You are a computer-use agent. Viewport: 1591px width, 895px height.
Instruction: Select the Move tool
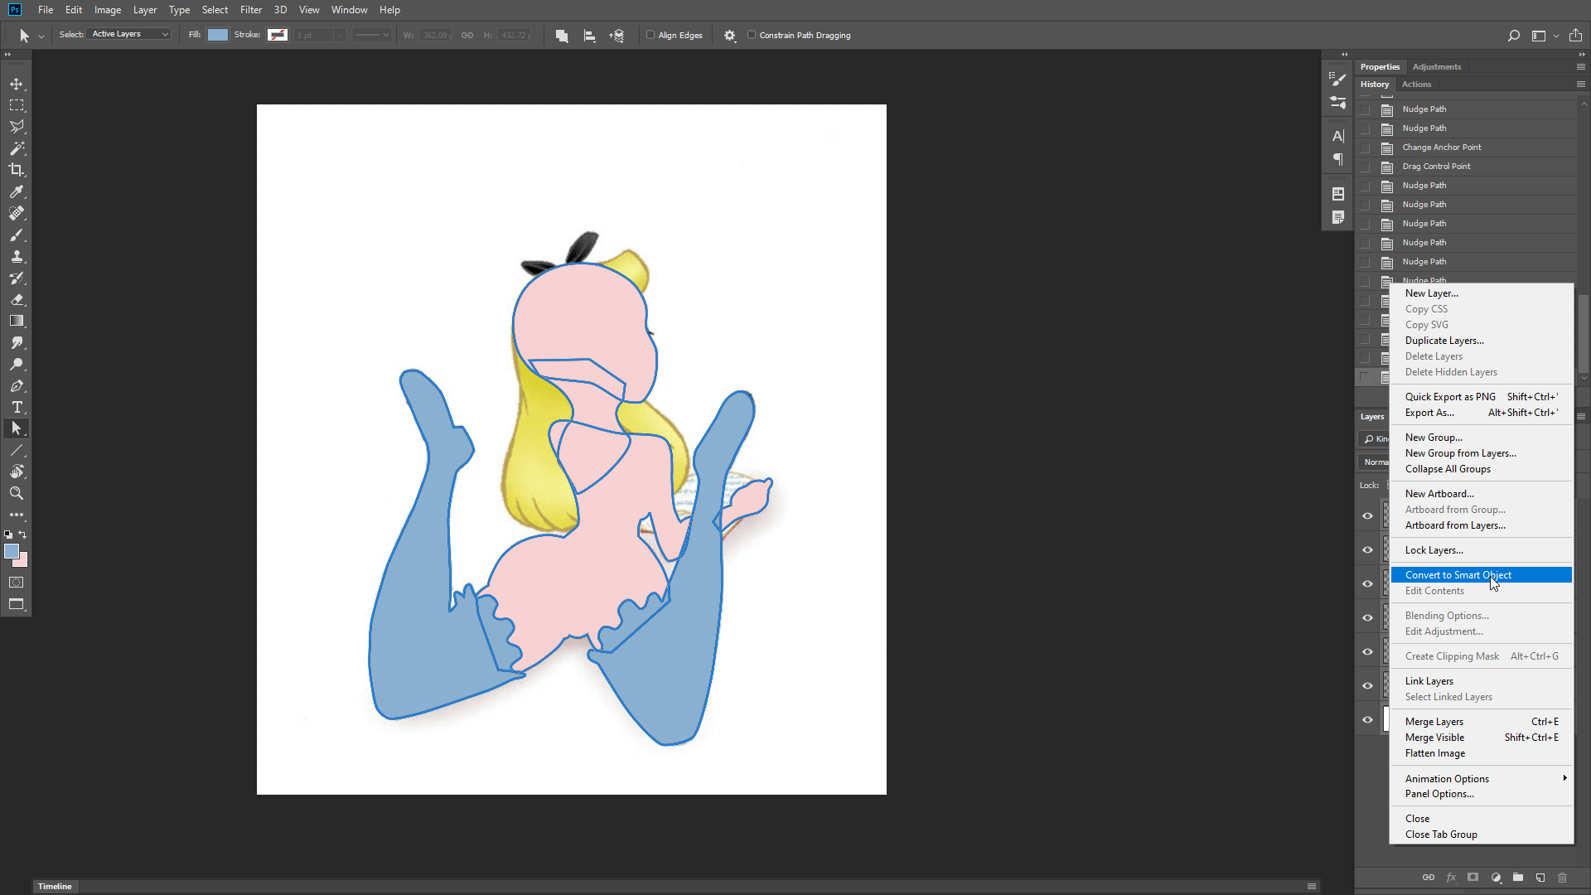tap(17, 84)
